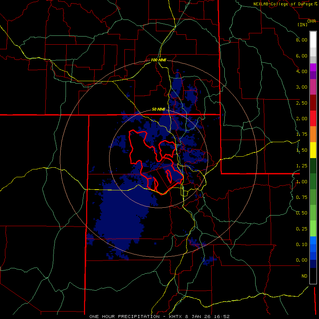This screenshot has width=319, height=319.
Task: Click the NEXLAB-College of DuPage credit text
Action: tap(285, 4)
